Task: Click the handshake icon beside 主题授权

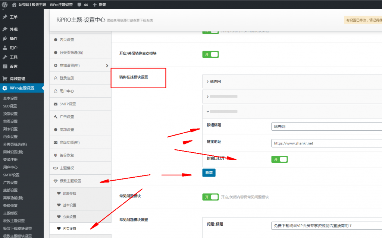Action: pos(56,168)
